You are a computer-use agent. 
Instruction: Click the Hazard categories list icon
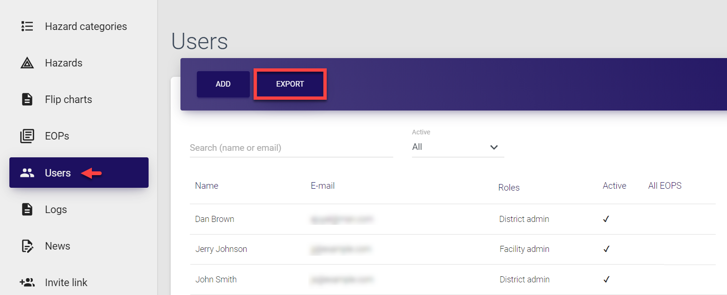point(27,26)
